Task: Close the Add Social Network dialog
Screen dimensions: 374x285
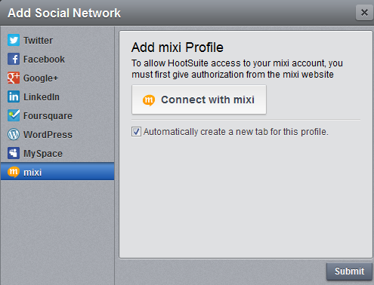Action: tap(364, 12)
